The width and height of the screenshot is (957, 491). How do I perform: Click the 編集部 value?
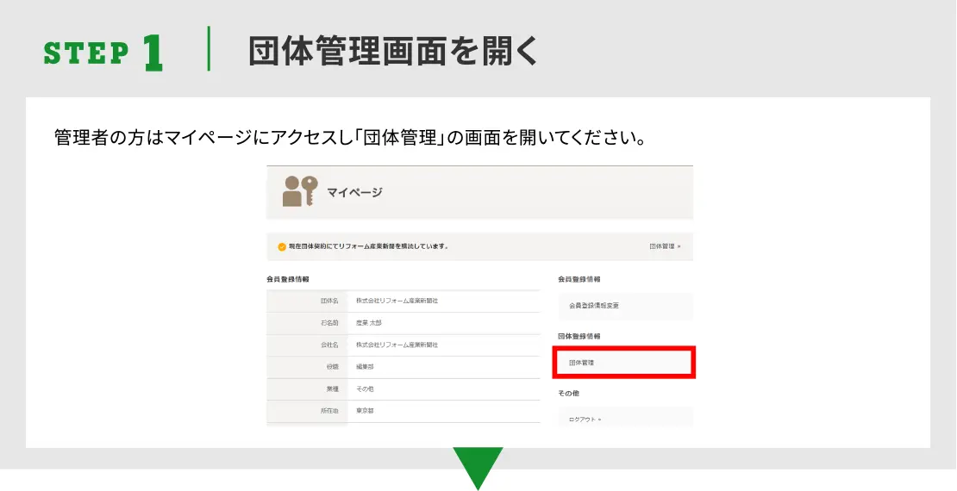coord(365,367)
